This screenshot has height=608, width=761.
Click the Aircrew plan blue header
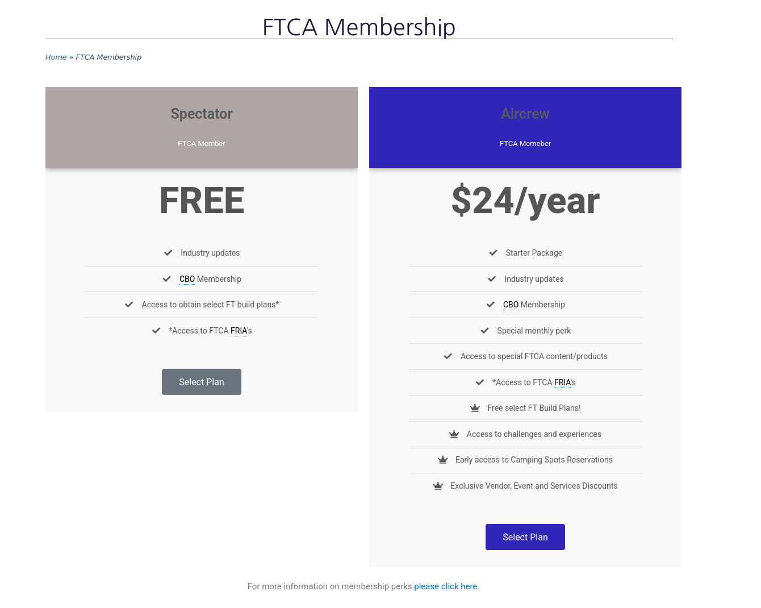pyautogui.click(x=525, y=127)
